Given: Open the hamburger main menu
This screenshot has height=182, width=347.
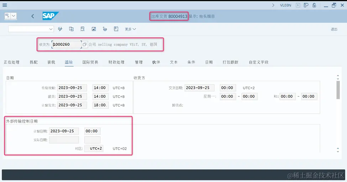Looking at the screenshot, I should tap(5, 5).
